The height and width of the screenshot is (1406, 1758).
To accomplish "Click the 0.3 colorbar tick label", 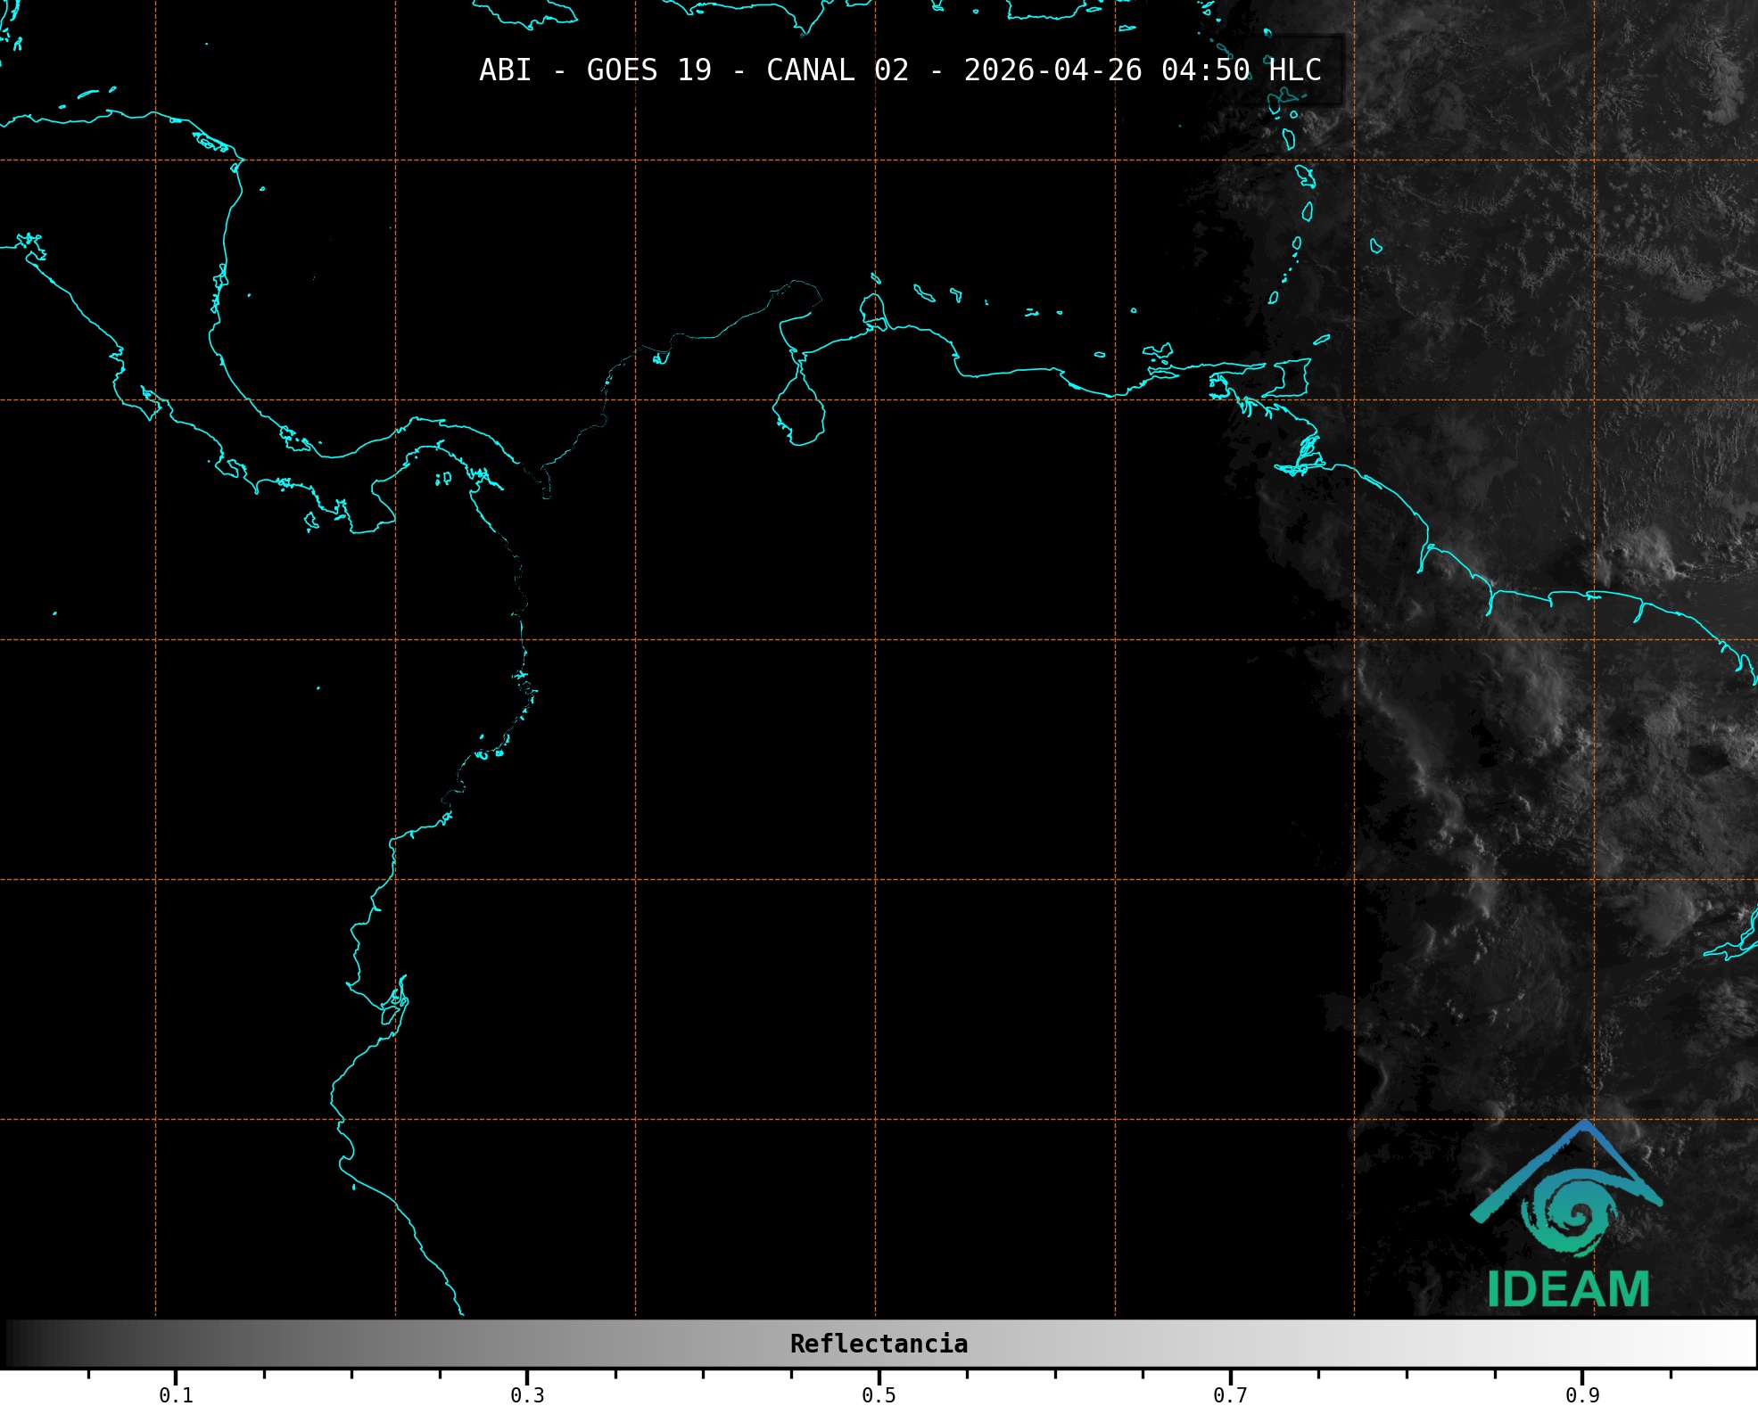I will tap(527, 1395).
